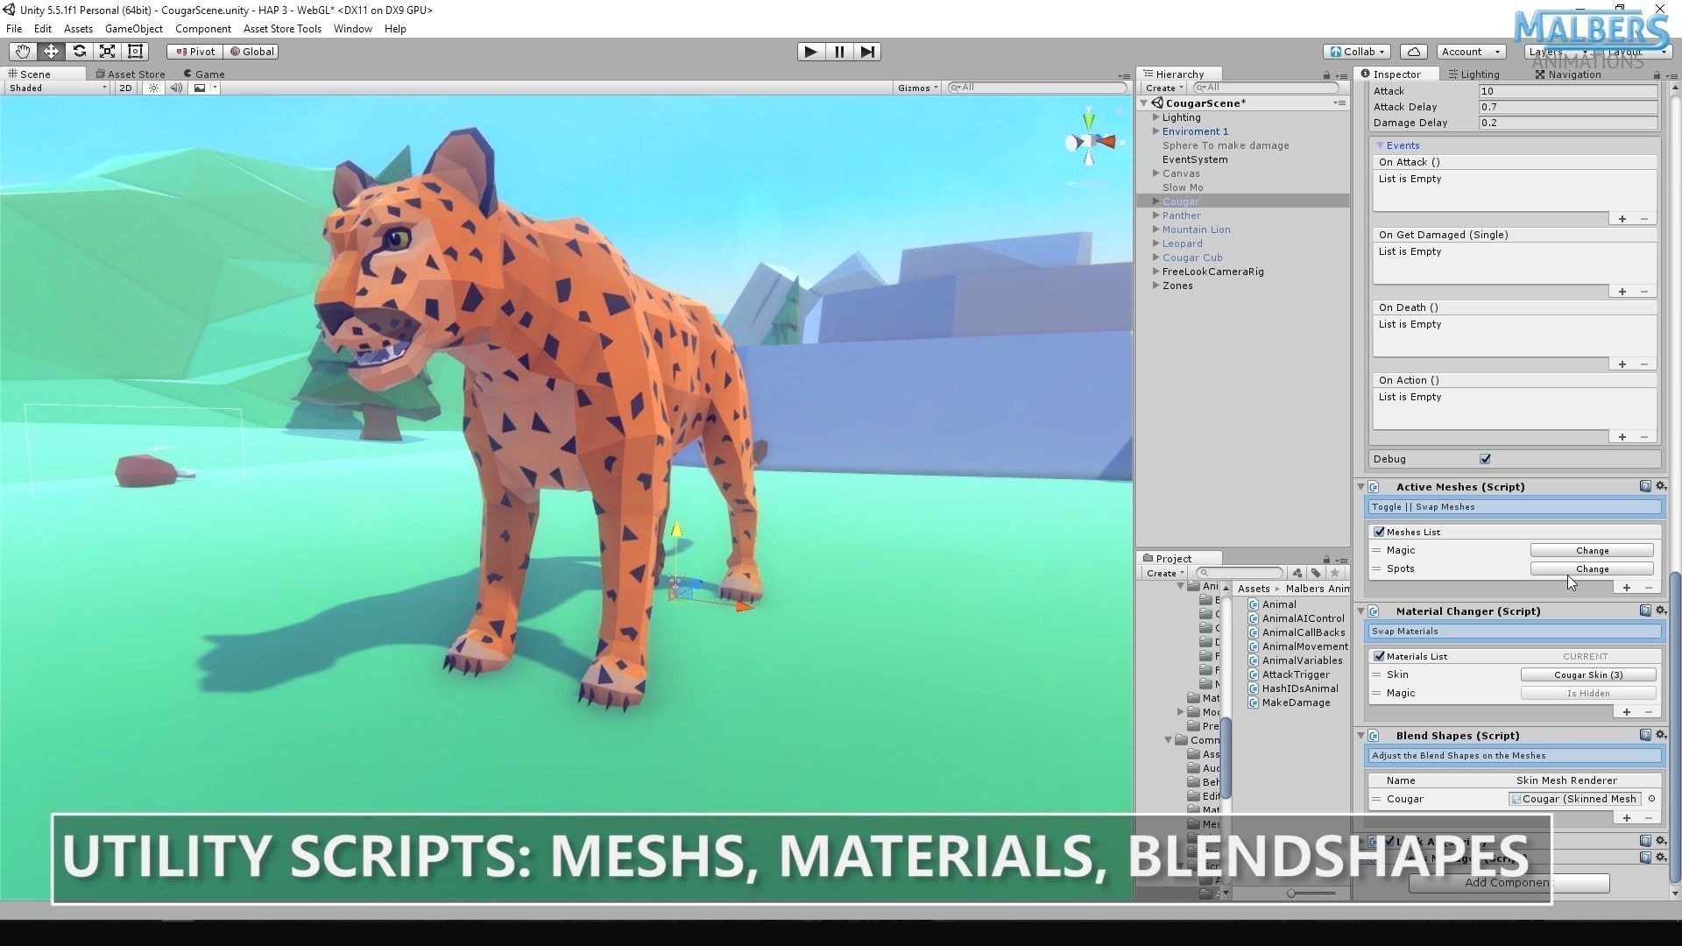Select the Rotate tool icon
This screenshot has height=946, width=1682.
click(79, 52)
